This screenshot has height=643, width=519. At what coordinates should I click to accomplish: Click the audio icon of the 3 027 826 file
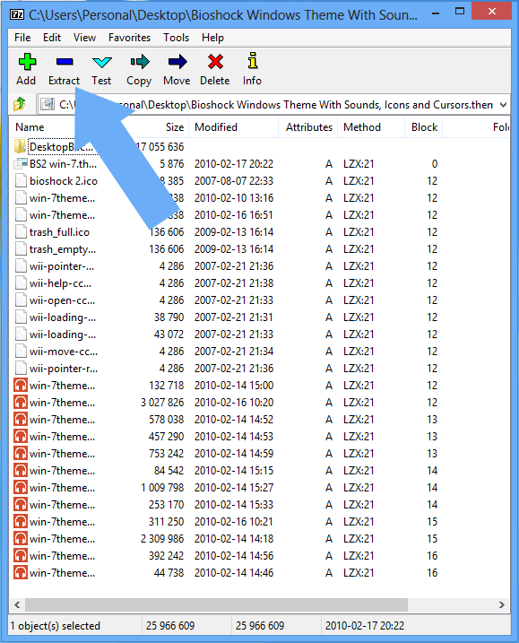(21, 403)
